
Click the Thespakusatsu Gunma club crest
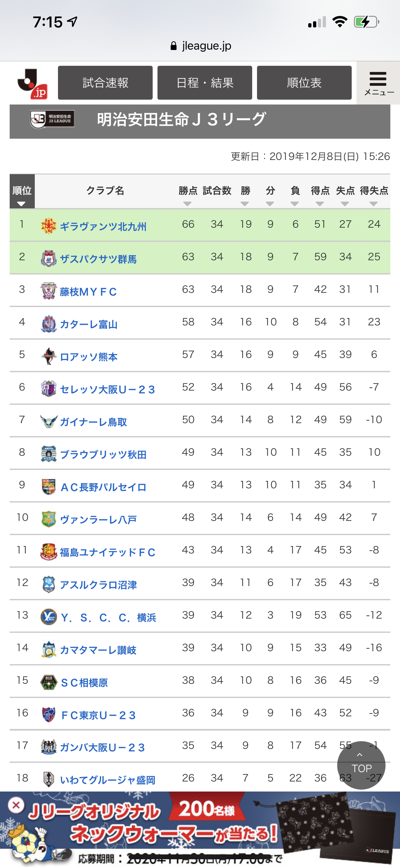point(48,258)
